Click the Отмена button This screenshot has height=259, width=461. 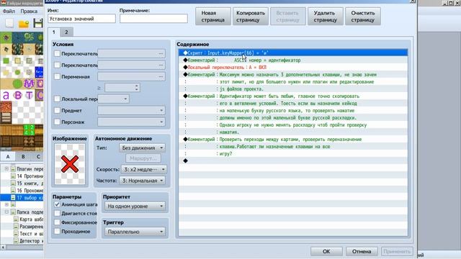point(362,251)
